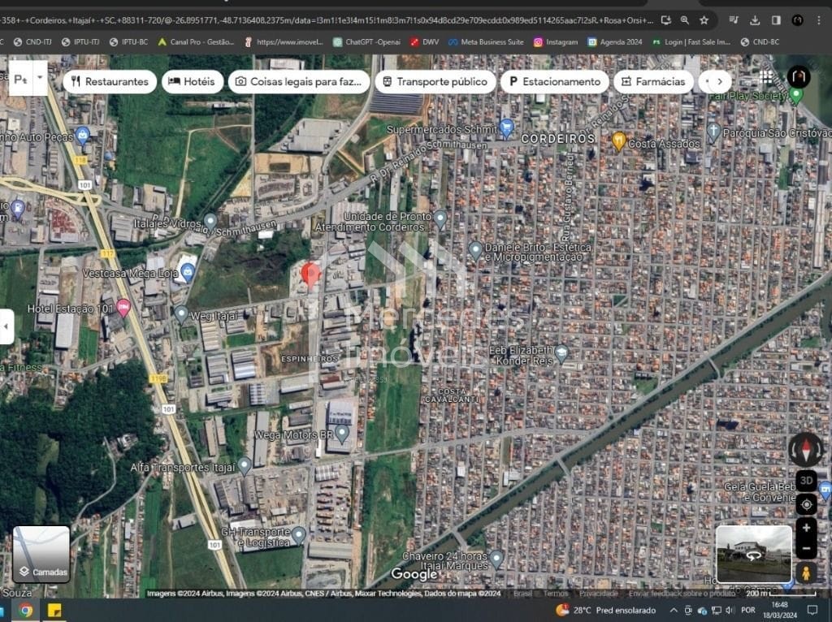The image size is (832, 622).
Task: Zoom out with the minus button
Action: coord(806,549)
